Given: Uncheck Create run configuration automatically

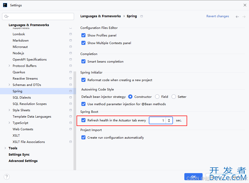Looking at the screenshot, I should tap(83, 137).
